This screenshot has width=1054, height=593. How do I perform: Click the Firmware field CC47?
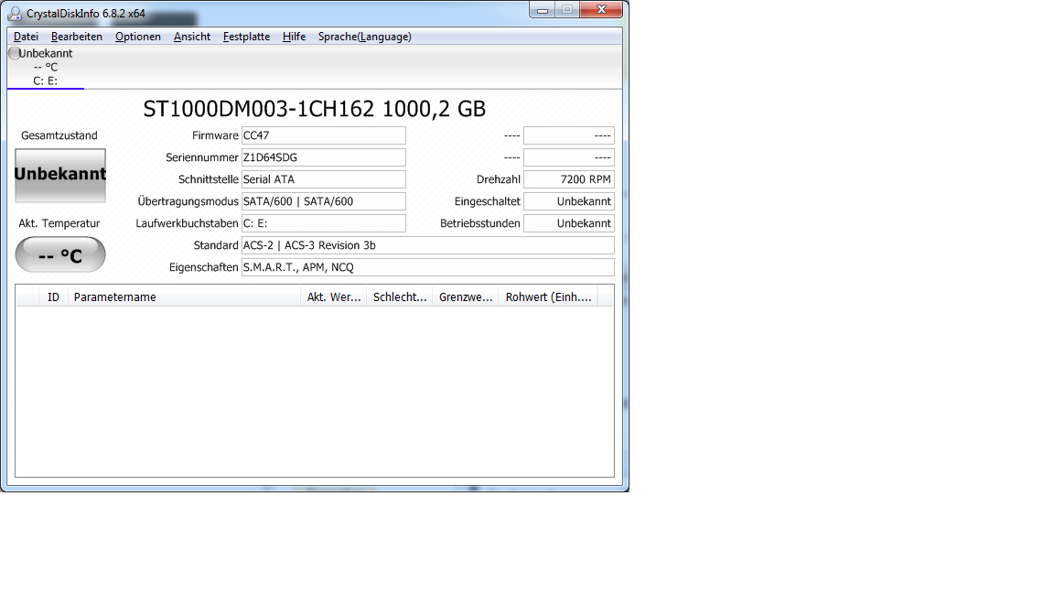click(323, 135)
